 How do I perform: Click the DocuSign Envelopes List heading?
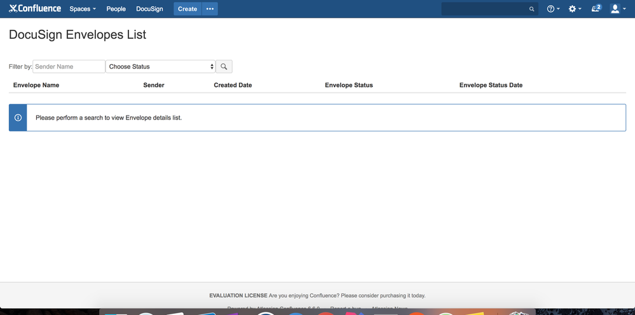(x=78, y=35)
